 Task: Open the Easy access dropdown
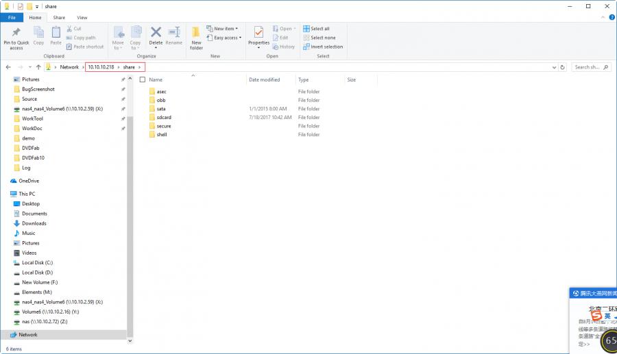tap(224, 38)
